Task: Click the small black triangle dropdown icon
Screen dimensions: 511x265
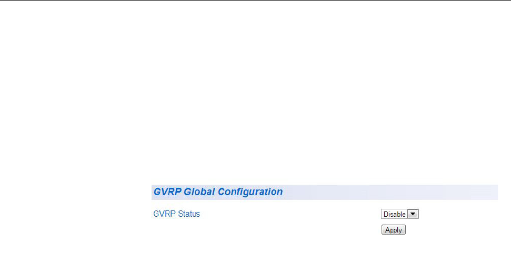Action: (x=413, y=214)
